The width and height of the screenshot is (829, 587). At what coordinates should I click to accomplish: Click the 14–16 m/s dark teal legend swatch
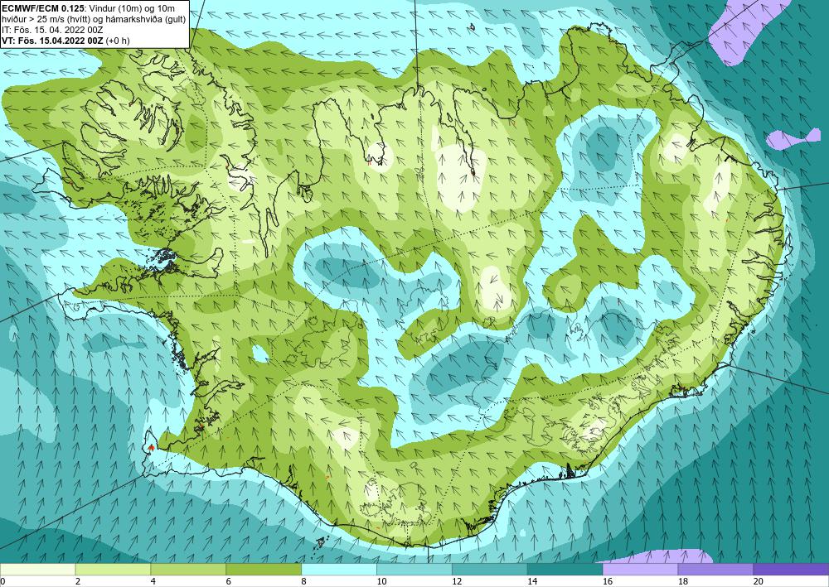(565, 569)
